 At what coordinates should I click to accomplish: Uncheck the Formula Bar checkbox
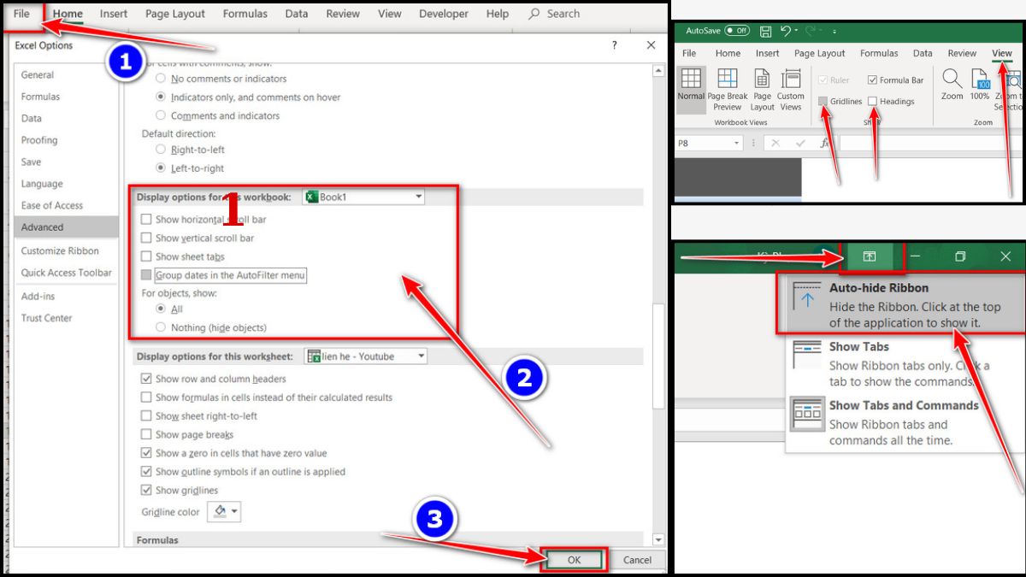[x=872, y=80]
